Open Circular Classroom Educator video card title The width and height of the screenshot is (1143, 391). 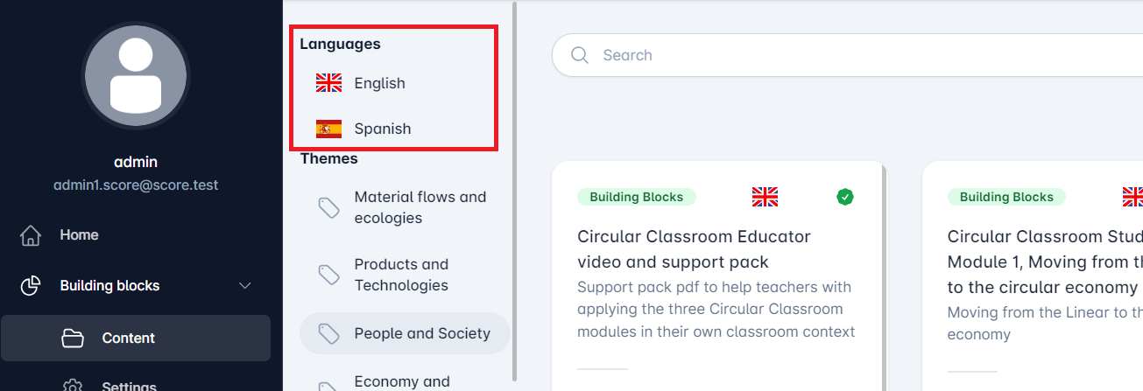694,248
